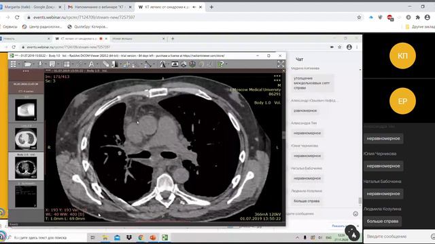Close the active КТ webinar browser tab
This screenshot has height=244, width=435.
(201, 7)
